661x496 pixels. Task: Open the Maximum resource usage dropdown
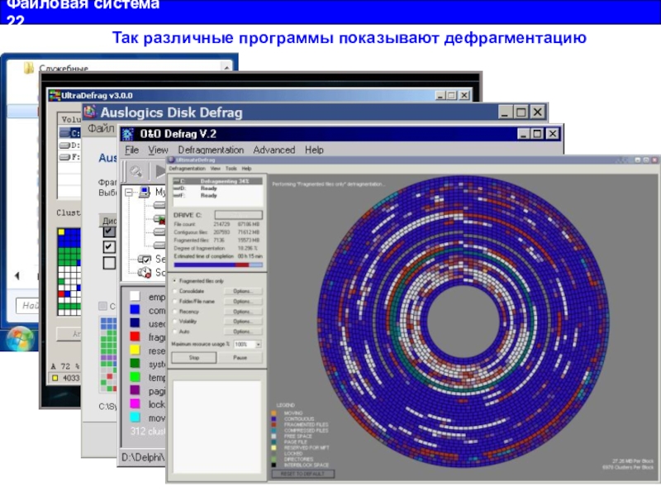tap(259, 343)
